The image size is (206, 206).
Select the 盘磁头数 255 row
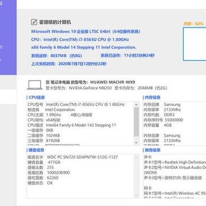tap(41, 168)
